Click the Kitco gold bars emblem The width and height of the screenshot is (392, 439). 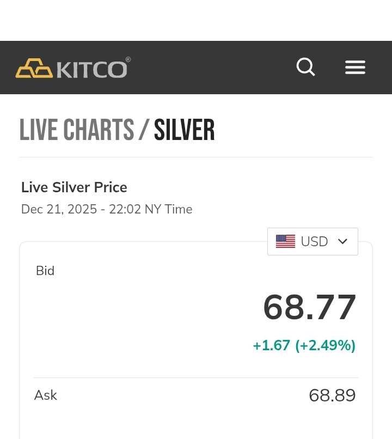point(34,69)
